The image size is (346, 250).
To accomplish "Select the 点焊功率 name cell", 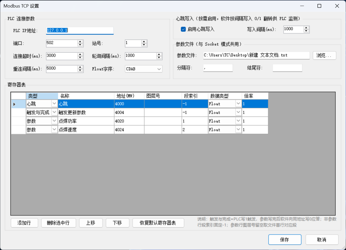I will [86, 121].
